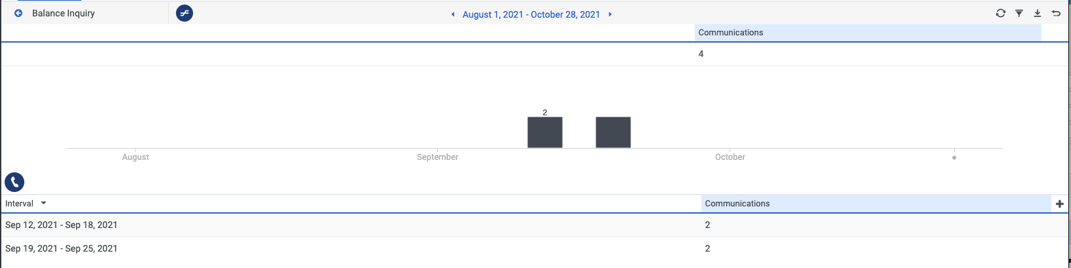Refresh the report data
The width and height of the screenshot is (1071, 268).
(1001, 13)
